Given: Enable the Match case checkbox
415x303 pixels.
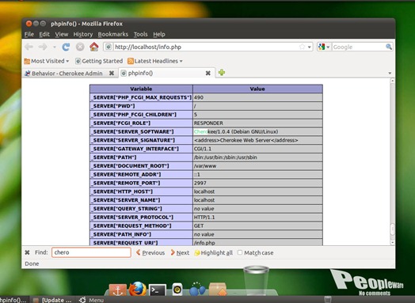Looking at the screenshot, I should coord(240,252).
